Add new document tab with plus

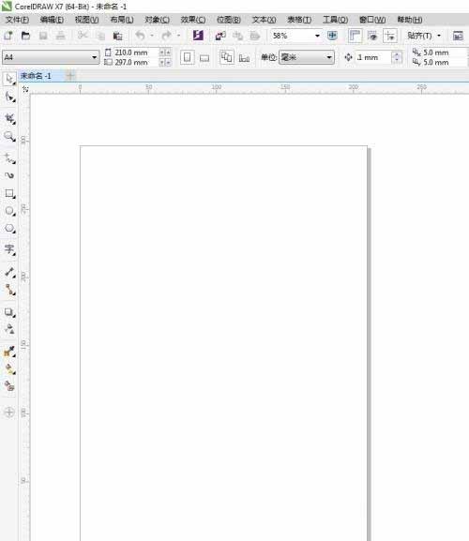70,76
